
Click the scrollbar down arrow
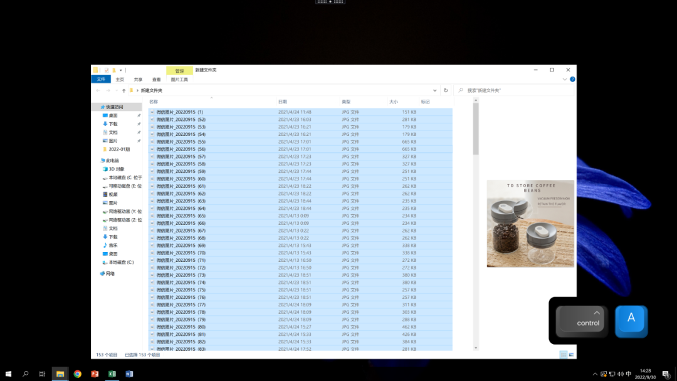pos(476,348)
